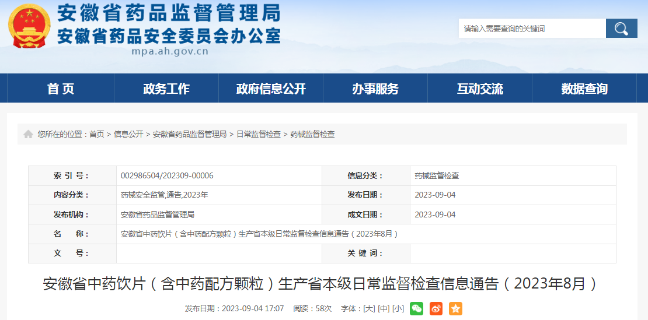Share article via WeChat icon
648x320 pixels.
pyautogui.click(x=416, y=308)
